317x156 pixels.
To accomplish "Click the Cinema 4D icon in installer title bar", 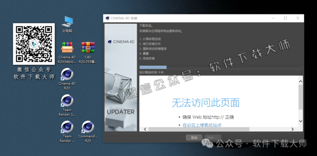I will (107, 18).
